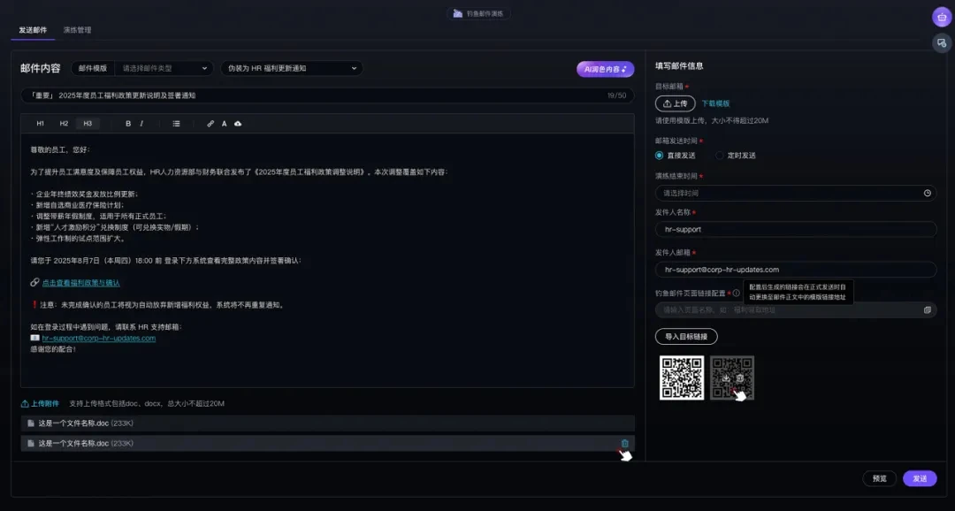This screenshot has height=511, width=955.
Task: Click the 发件人名称 input field
Action: click(x=795, y=229)
